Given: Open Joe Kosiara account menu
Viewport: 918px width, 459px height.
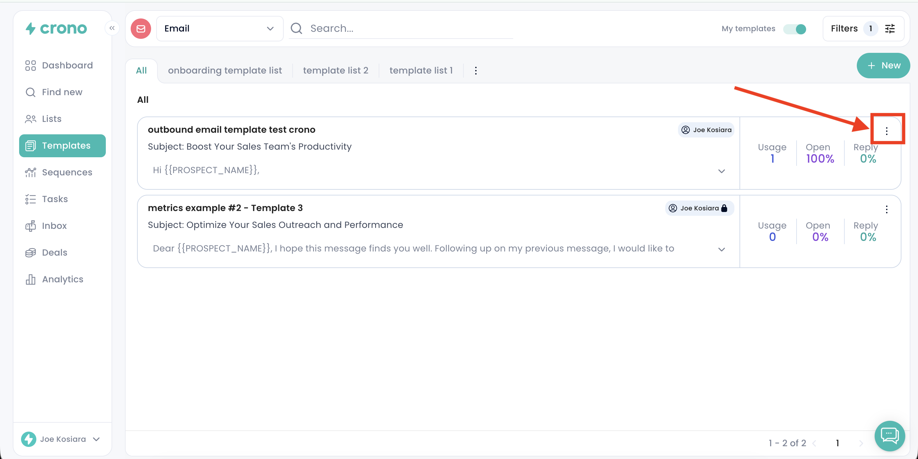Looking at the screenshot, I should point(62,439).
